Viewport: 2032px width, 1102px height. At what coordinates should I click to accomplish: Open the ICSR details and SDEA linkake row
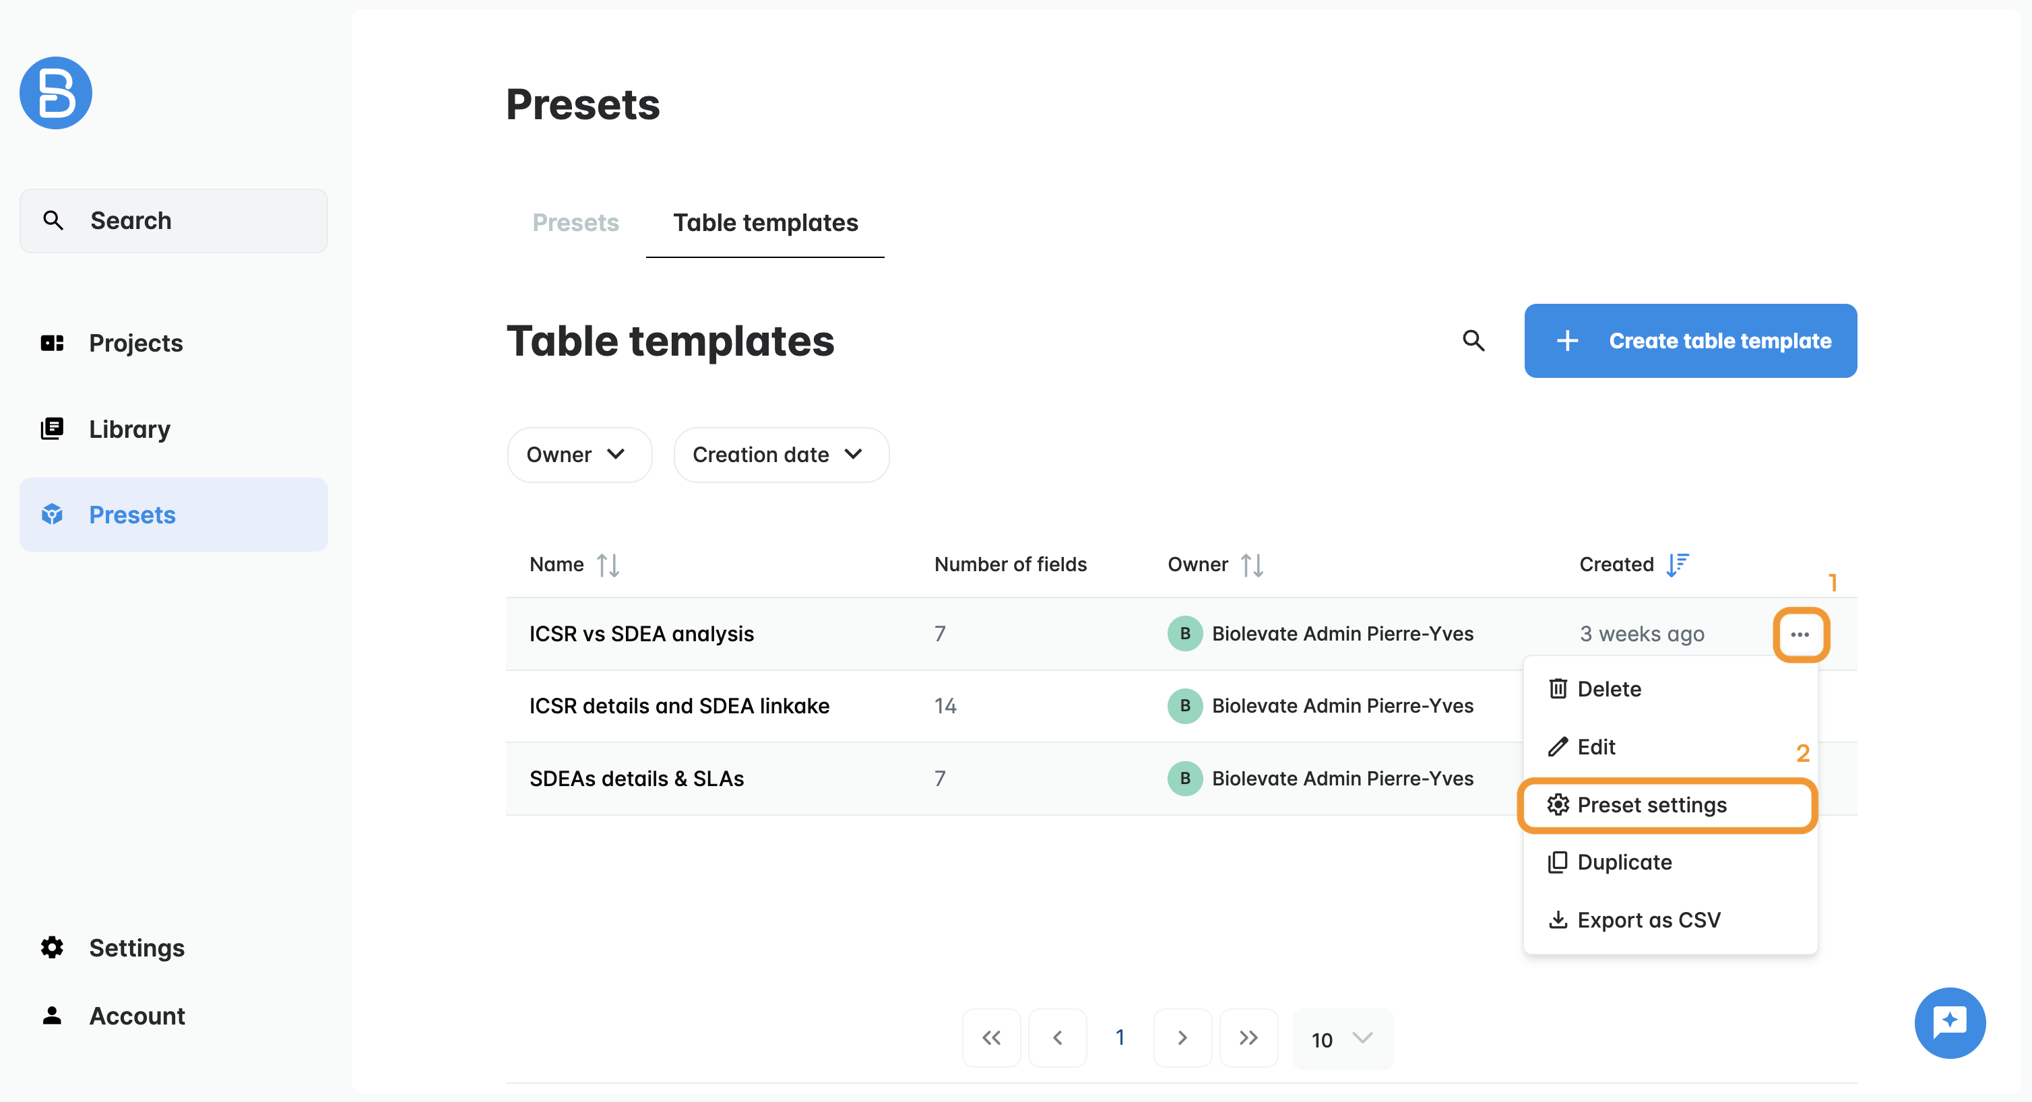(679, 706)
